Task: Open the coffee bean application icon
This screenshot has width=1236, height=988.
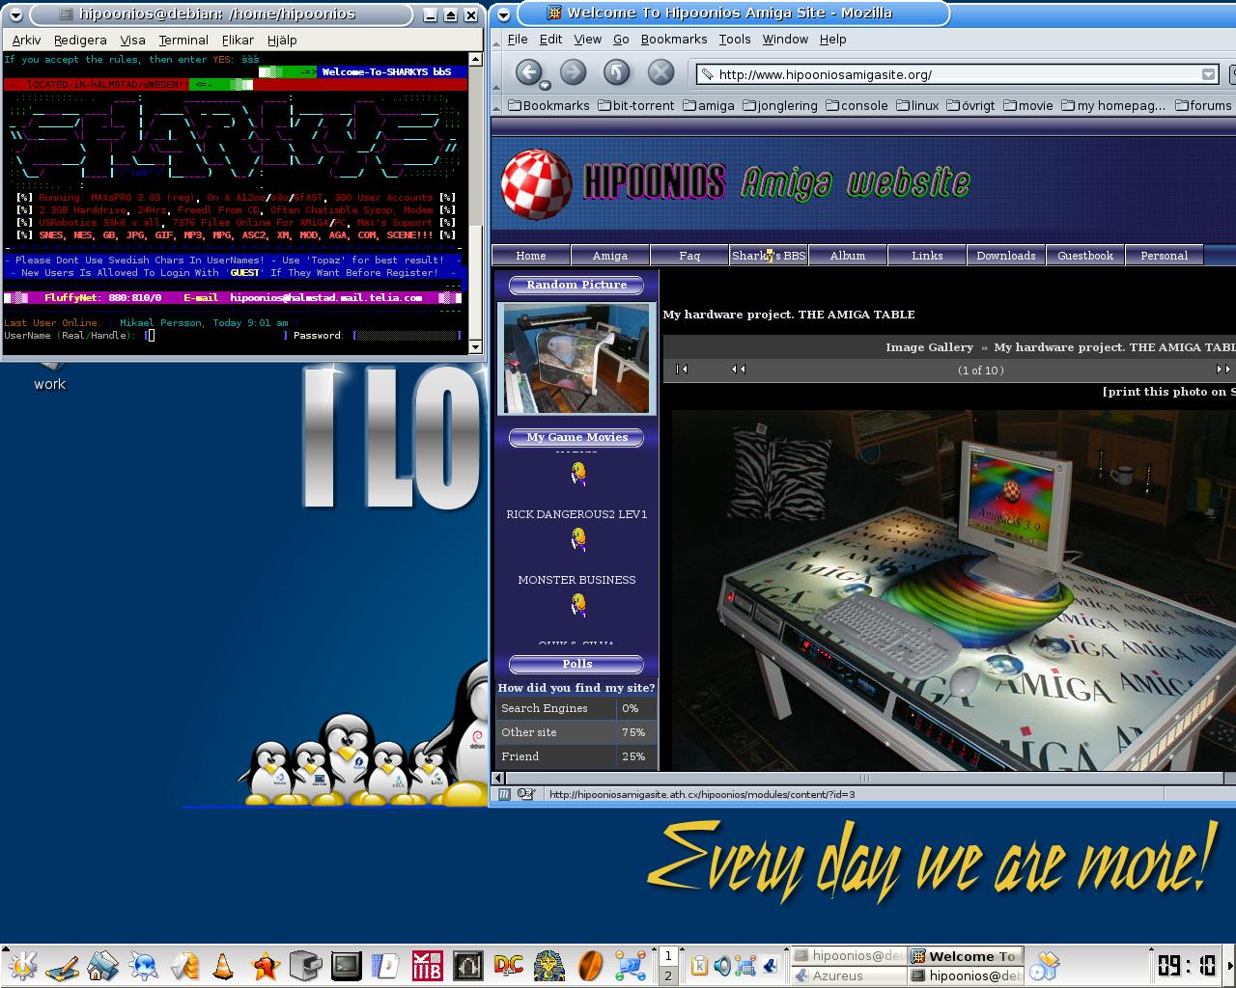Action: [x=590, y=965]
